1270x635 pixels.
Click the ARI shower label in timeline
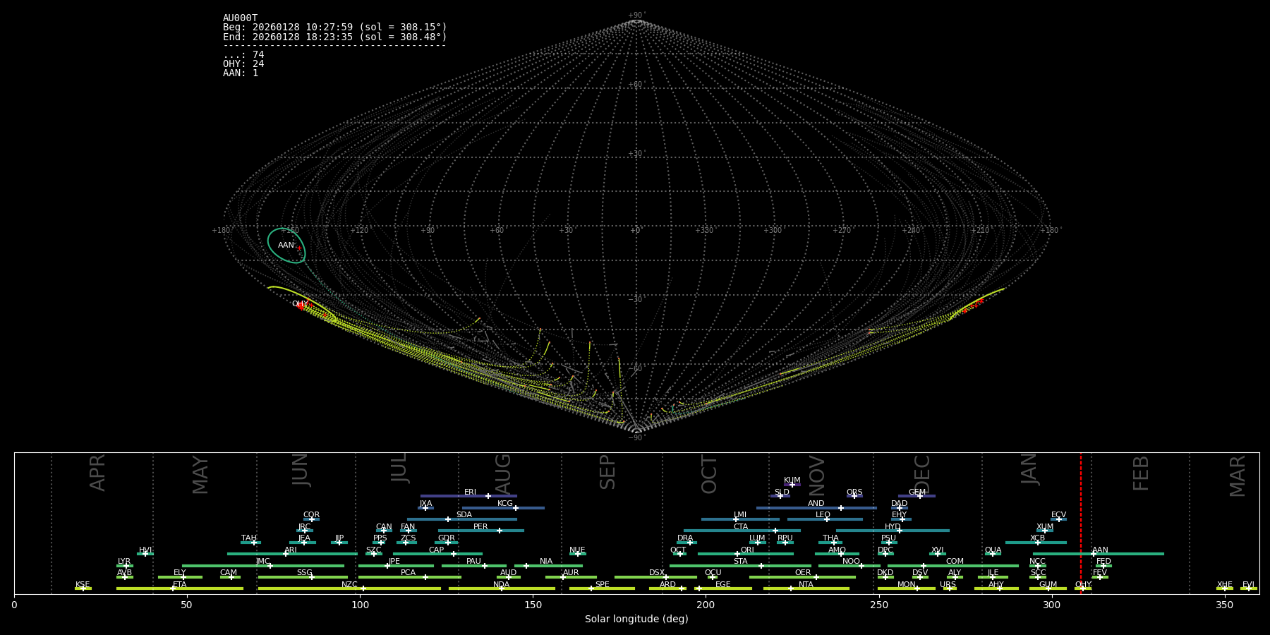[x=290, y=550]
